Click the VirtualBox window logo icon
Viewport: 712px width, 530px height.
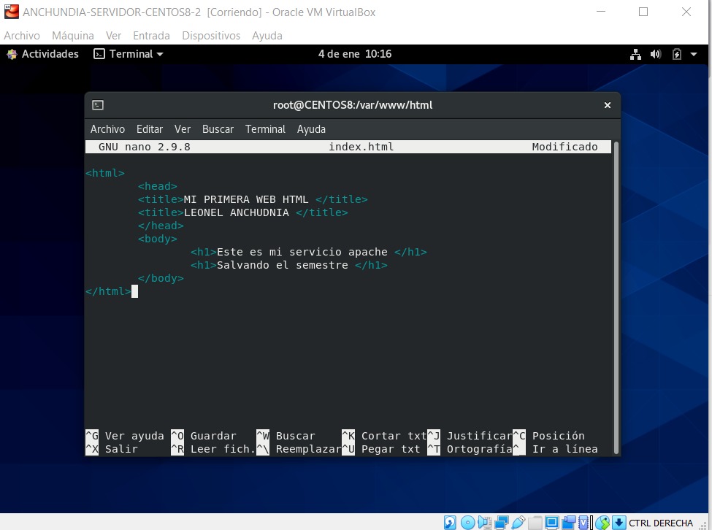12,12
